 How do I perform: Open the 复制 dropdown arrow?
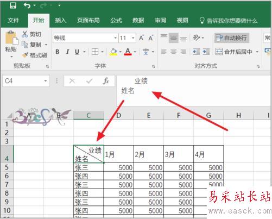(x=46, y=45)
